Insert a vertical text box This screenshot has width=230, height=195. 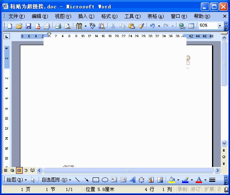[123, 179]
